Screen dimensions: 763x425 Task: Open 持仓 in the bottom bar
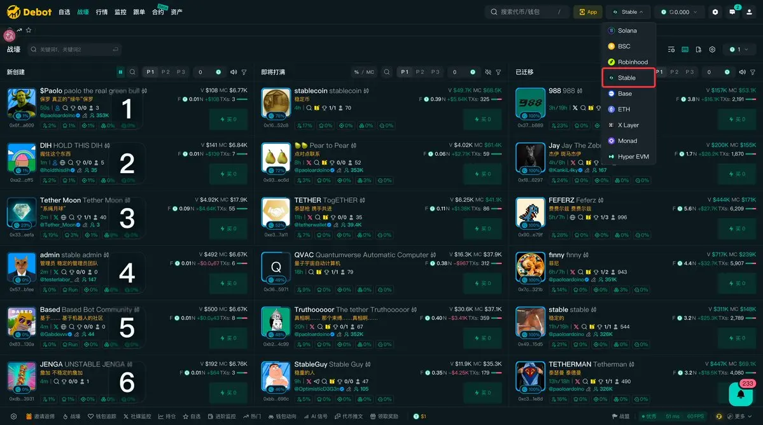(x=167, y=416)
